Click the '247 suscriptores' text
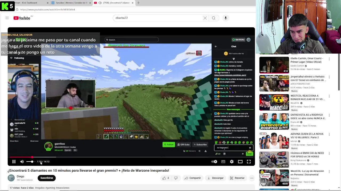341x191 pixels. (x=25, y=180)
